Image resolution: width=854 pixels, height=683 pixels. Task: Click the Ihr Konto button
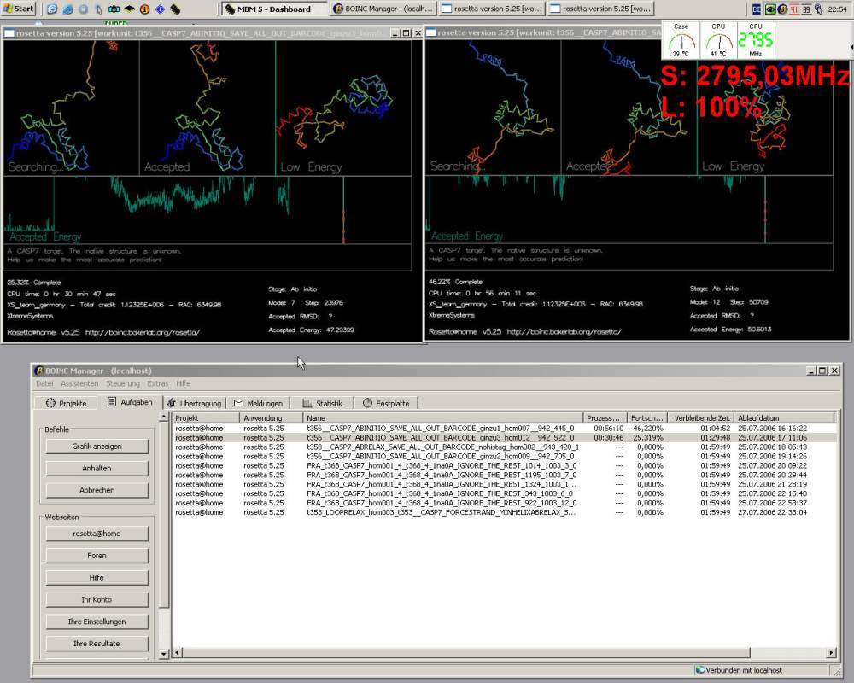point(97,599)
